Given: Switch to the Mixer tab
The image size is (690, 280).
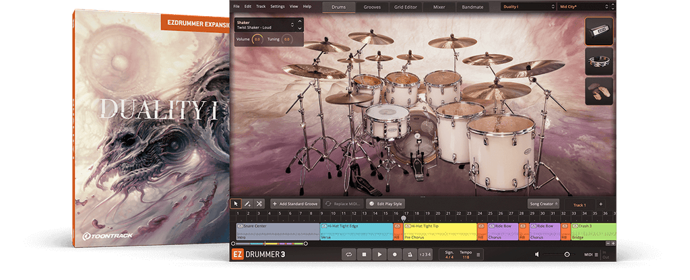Looking at the screenshot, I should [x=439, y=7].
